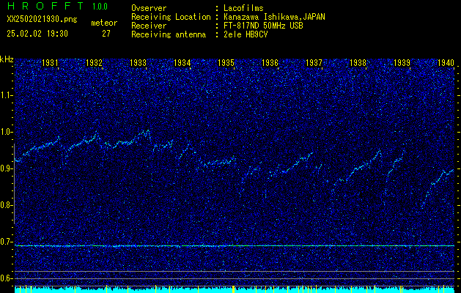Click Kanazawa Ishikawa,JAPAN text

(x=274, y=17)
